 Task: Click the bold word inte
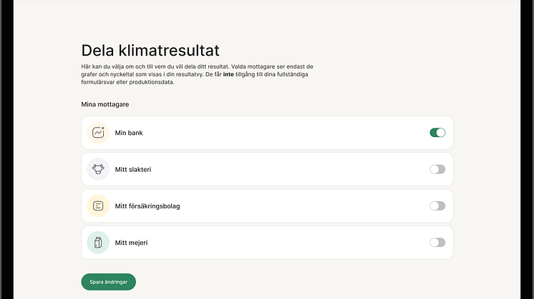tap(228, 74)
